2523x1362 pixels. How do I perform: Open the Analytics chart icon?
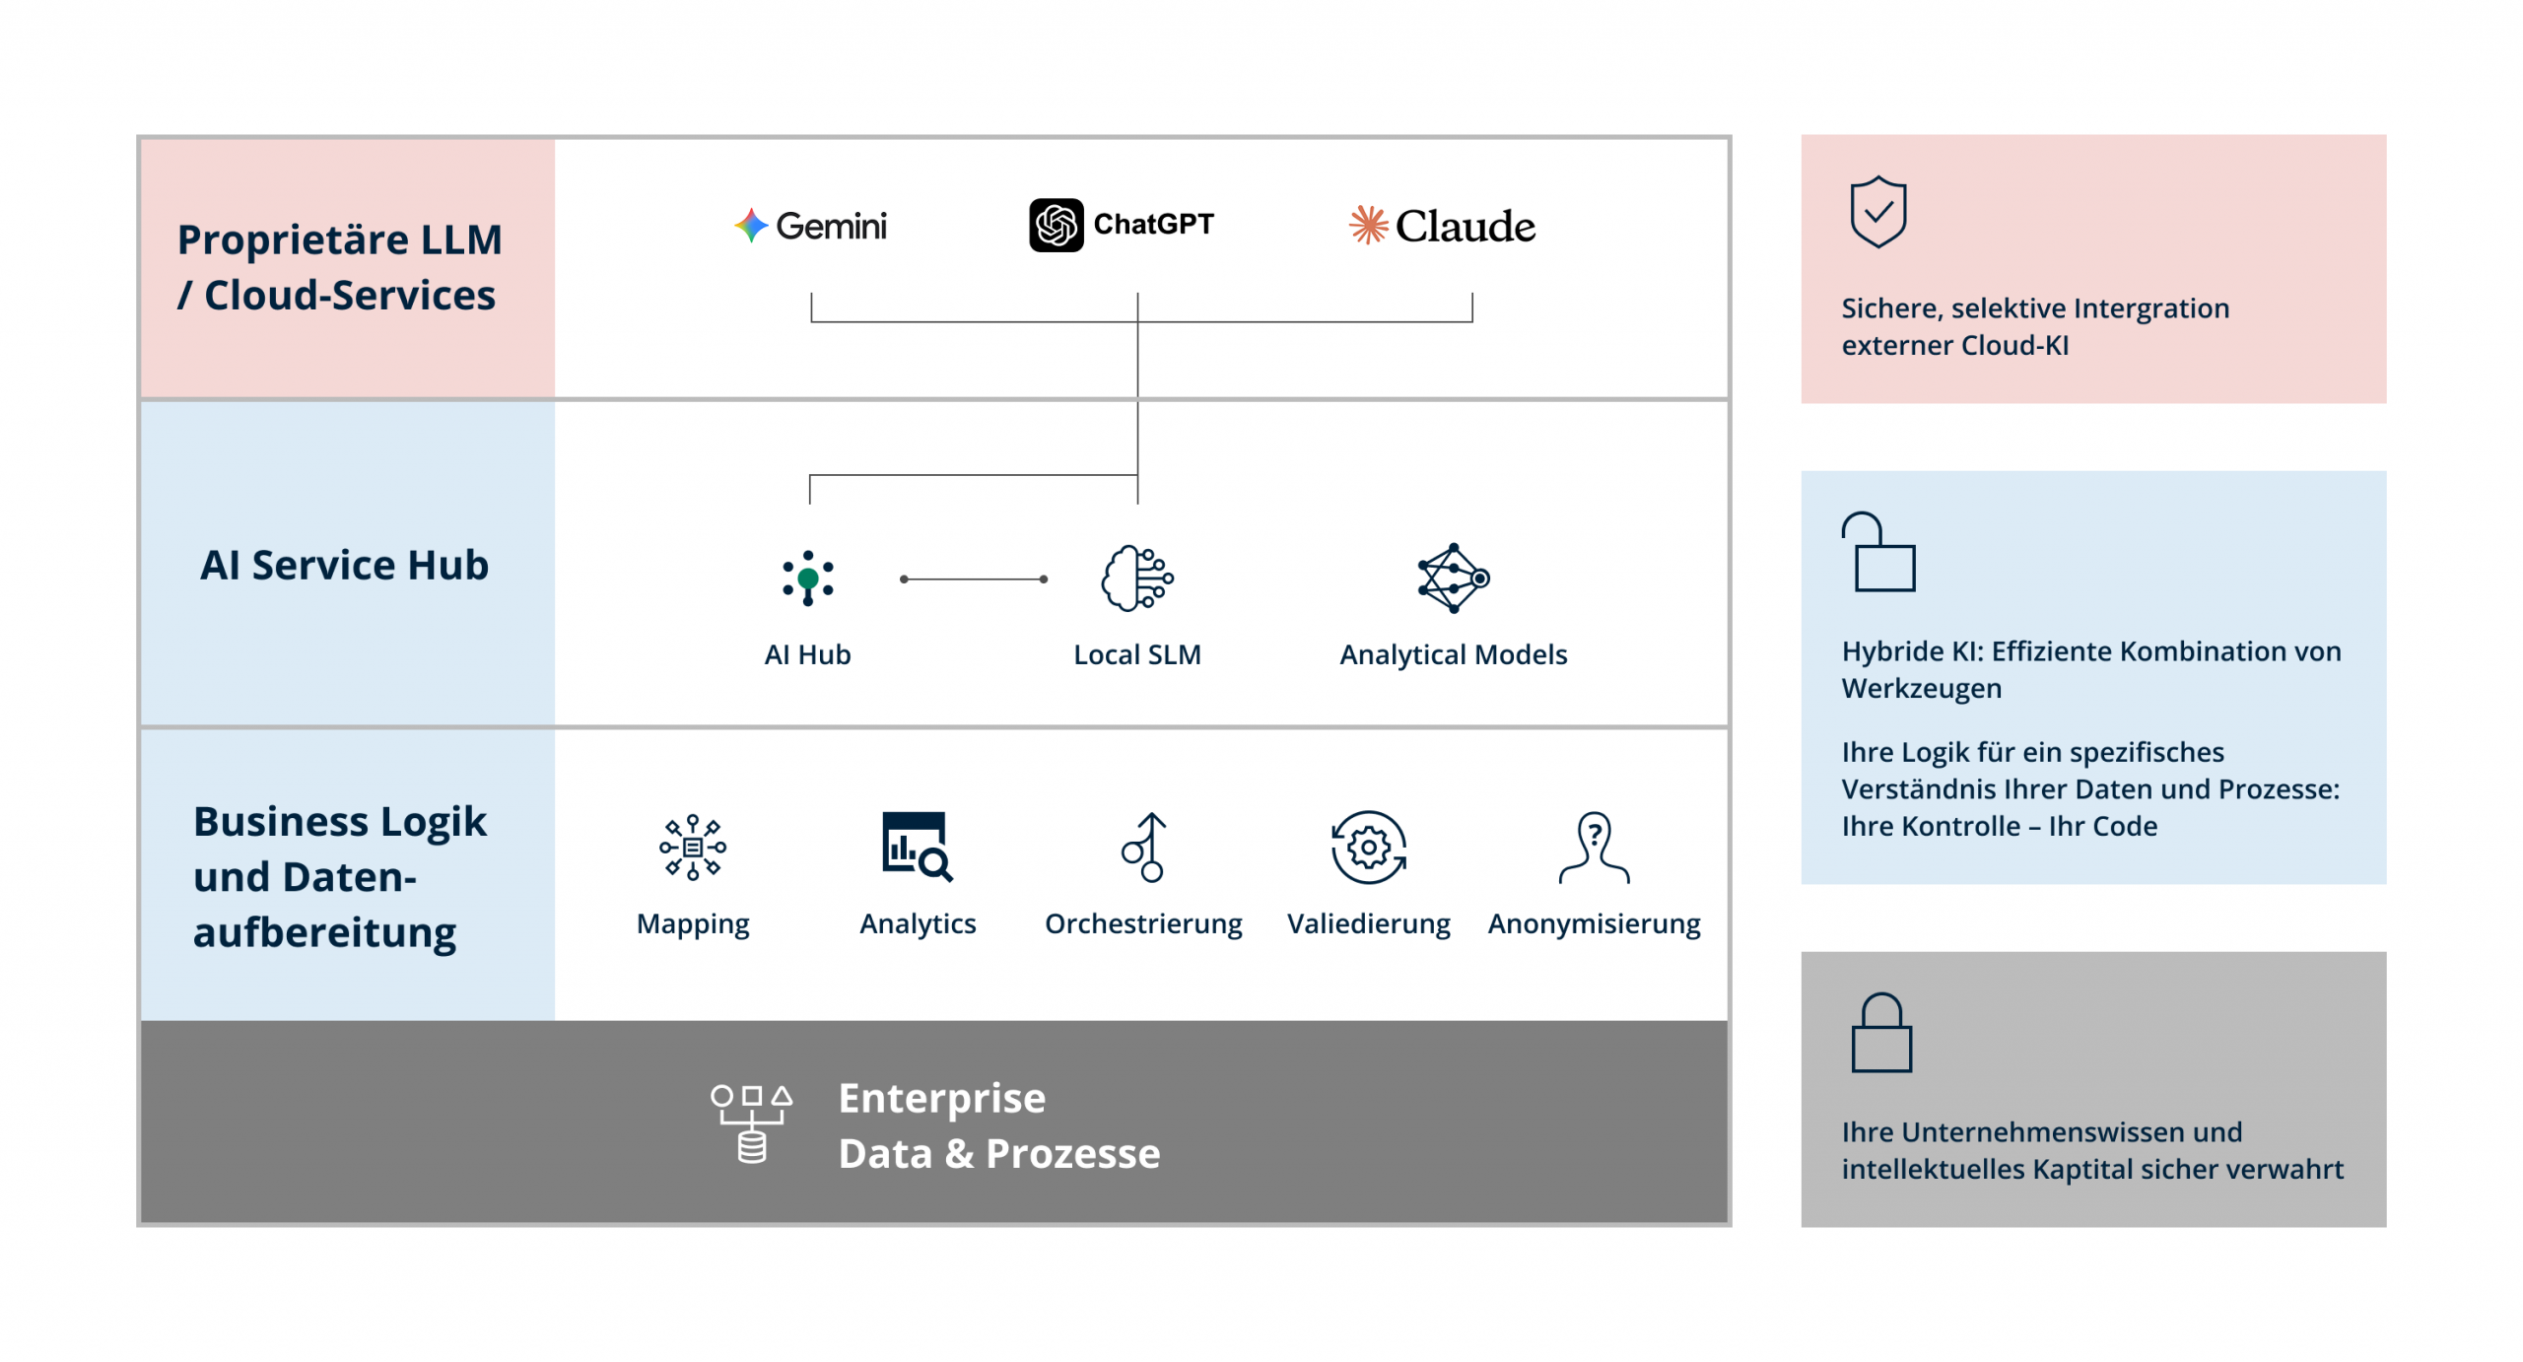[x=917, y=847]
